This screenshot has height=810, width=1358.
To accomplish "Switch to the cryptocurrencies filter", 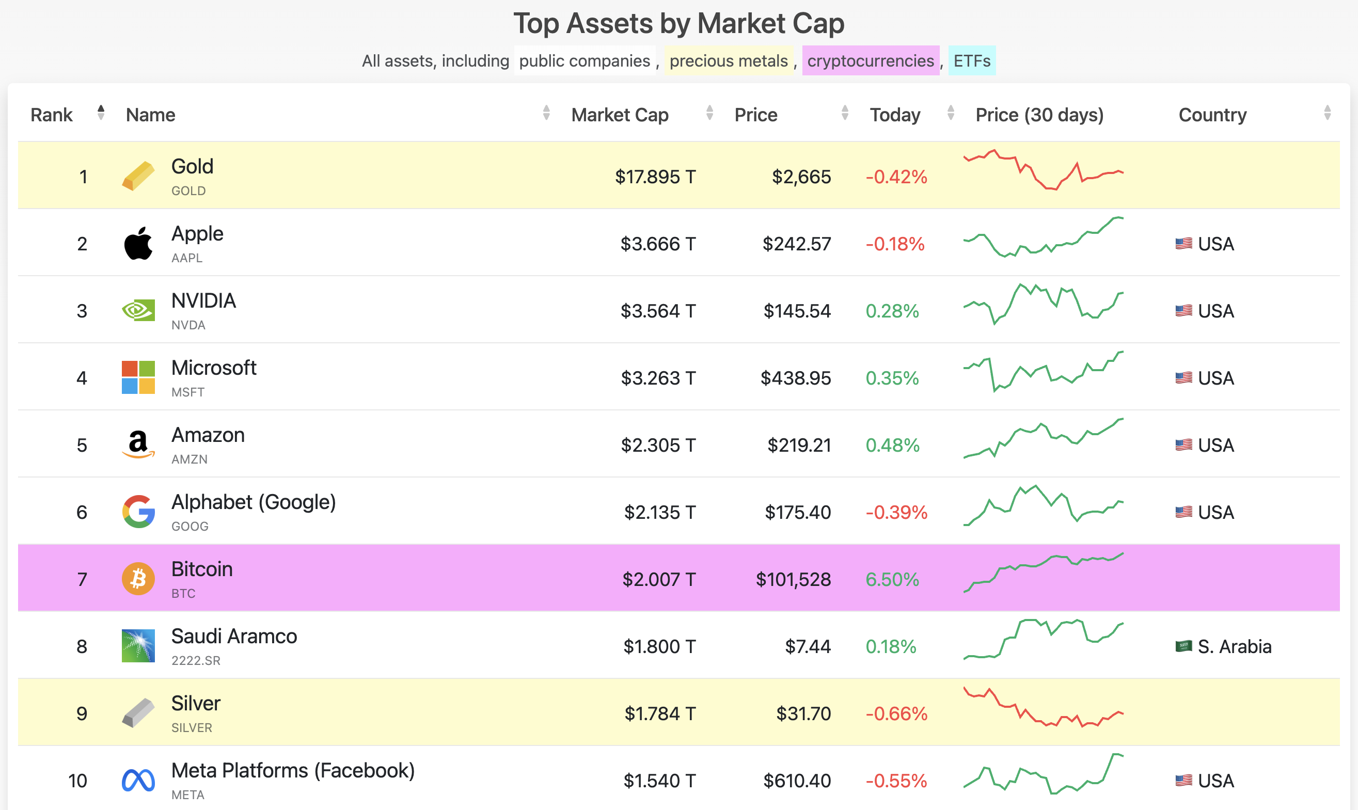I will (871, 60).
